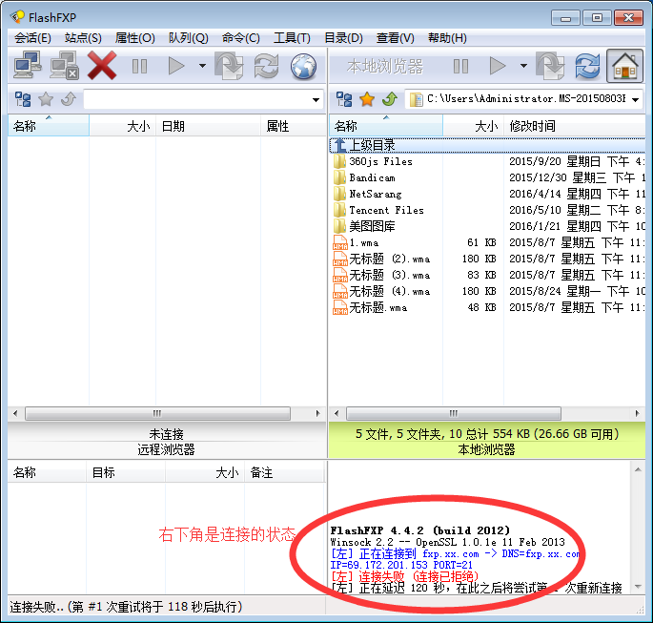
Task: Sort the local list by 名称 column
Action: (386, 125)
